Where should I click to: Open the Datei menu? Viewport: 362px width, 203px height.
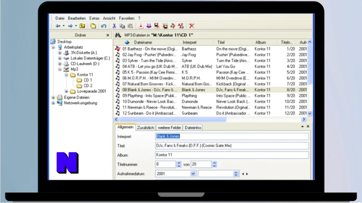coord(60,18)
